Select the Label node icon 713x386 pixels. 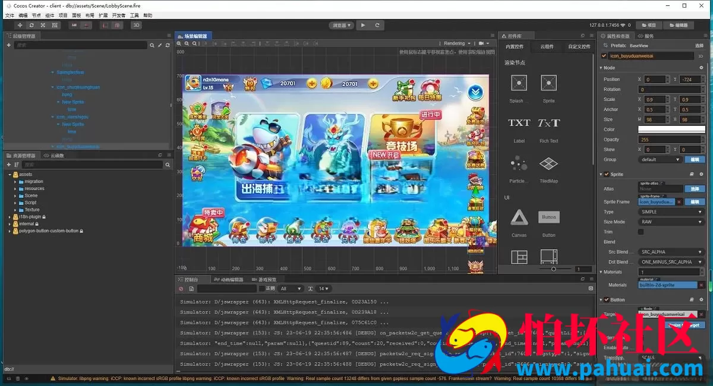point(519,123)
